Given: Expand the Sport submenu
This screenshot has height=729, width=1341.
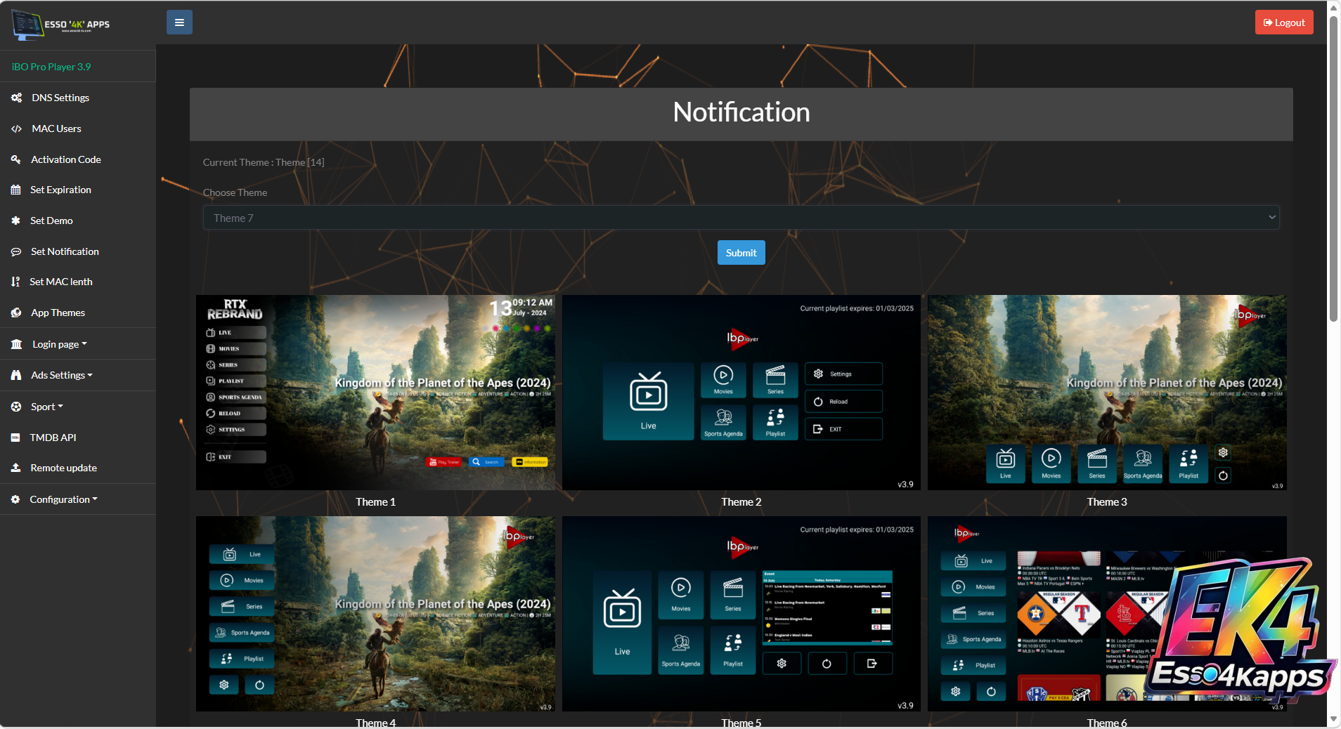Looking at the screenshot, I should tap(46, 407).
